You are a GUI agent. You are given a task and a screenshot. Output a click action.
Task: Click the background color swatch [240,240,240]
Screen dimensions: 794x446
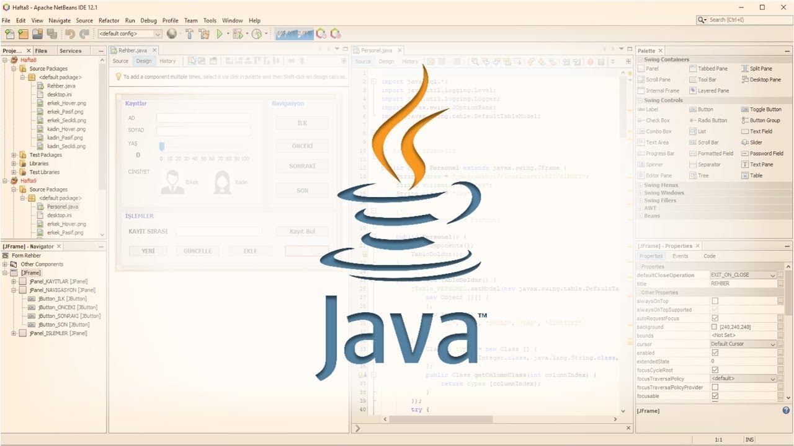coord(715,327)
